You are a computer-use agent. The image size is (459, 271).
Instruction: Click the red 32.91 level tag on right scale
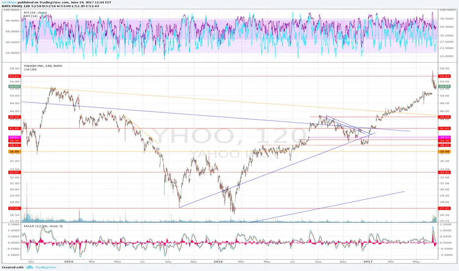click(x=444, y=172)
